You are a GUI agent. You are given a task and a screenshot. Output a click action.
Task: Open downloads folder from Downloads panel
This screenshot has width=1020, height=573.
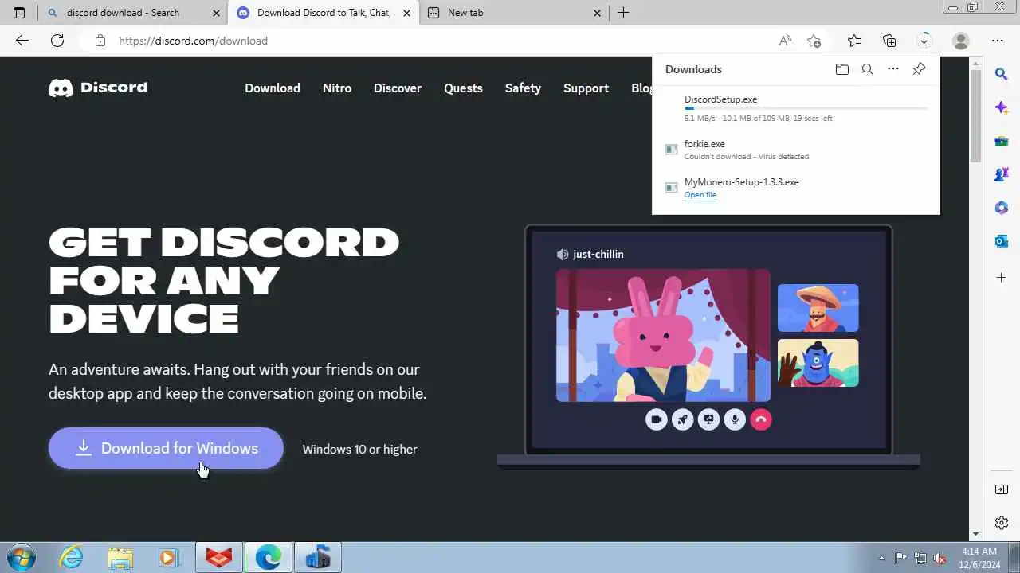[842, 69]
